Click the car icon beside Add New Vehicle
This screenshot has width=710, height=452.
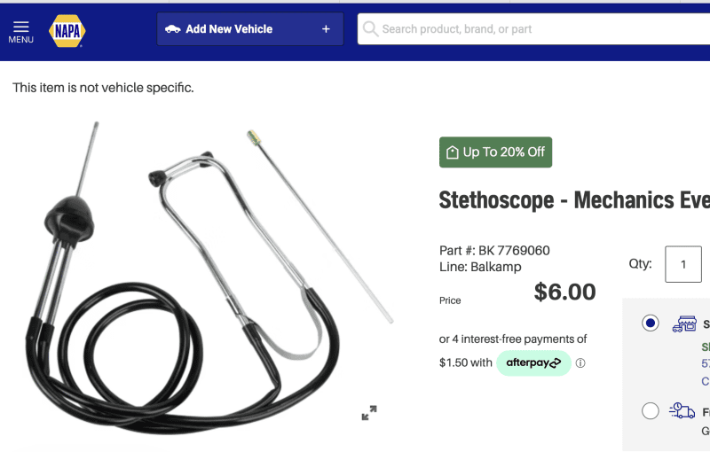pyautogui.click(x=173, y=29)
